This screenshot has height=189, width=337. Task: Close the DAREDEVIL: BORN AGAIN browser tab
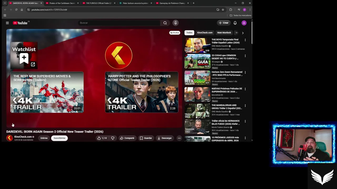tap(41, 3)
